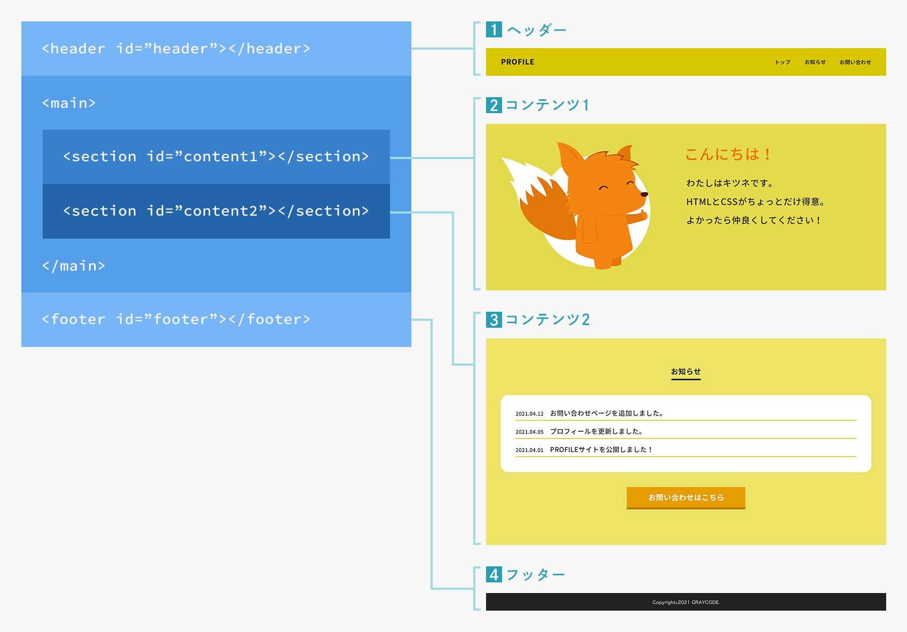Click the section id="content2" code block

216,211
